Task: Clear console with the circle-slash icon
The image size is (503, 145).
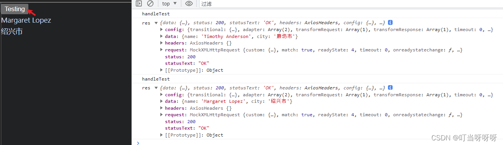Action: 150,3
